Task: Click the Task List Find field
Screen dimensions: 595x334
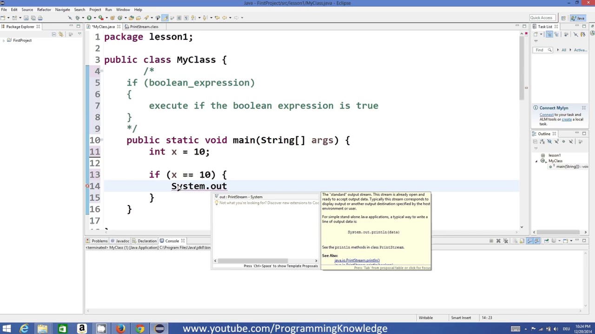Action: (x=542, y=50)
